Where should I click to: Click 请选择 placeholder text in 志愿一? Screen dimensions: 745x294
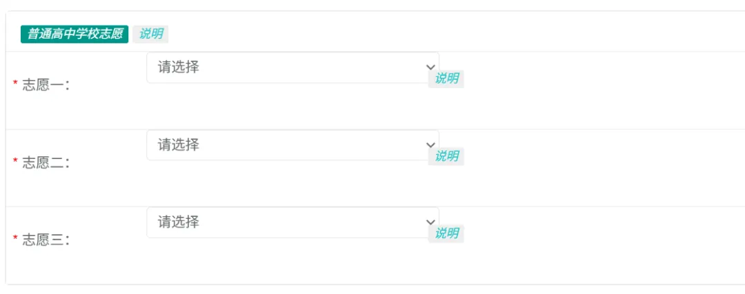pyautogui.click(x=179, y=67)
